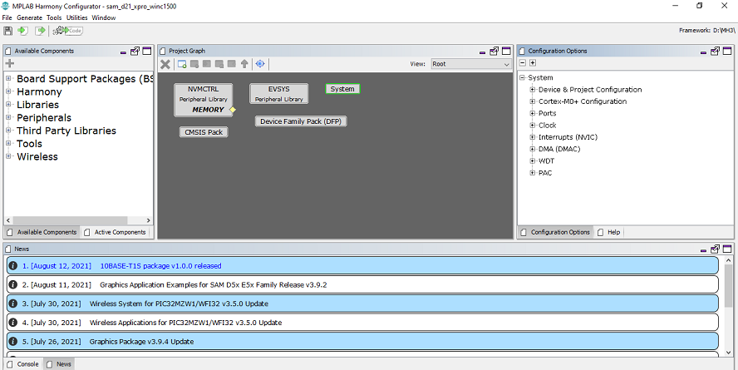
Task: Click the Generate Code toolbar button
Action: [x=68, y=31]
